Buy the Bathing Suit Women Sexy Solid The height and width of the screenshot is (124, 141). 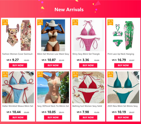(x=88, y=117)
